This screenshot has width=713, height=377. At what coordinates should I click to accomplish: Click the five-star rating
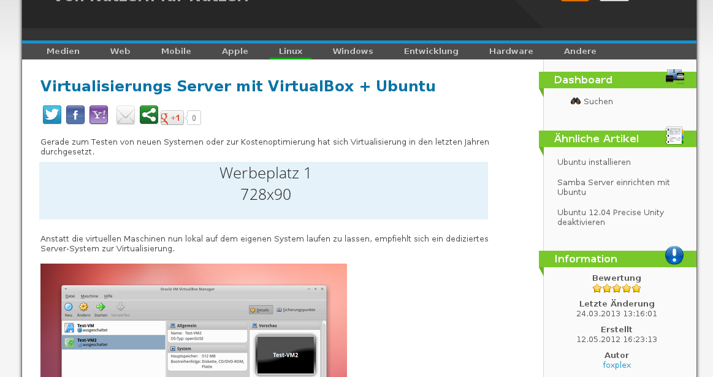point(616,288)
